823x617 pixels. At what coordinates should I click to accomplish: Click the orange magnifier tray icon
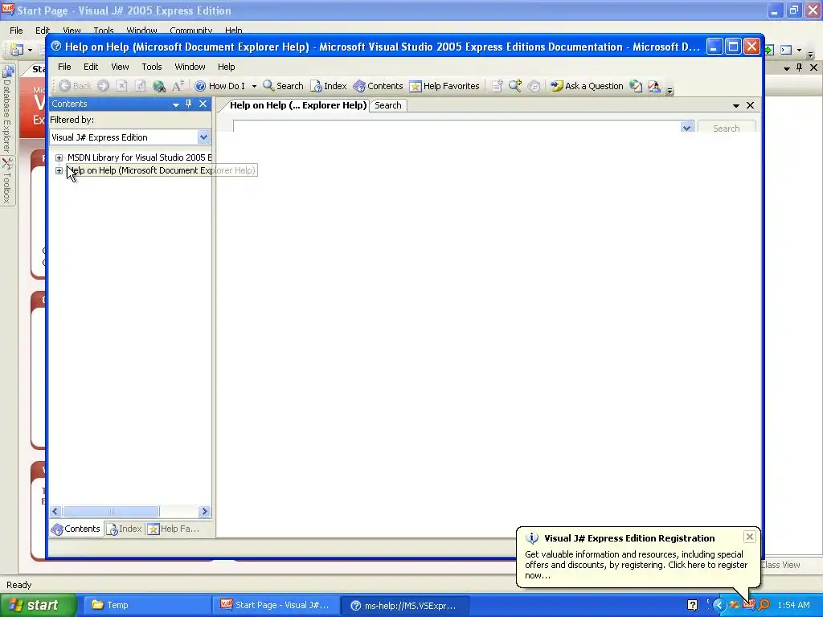(x=764, y=606)
